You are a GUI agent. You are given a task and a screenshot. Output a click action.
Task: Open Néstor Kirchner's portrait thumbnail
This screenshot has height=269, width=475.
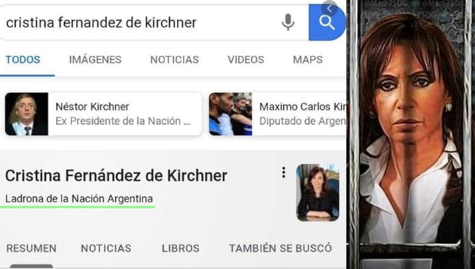[27, 114]
